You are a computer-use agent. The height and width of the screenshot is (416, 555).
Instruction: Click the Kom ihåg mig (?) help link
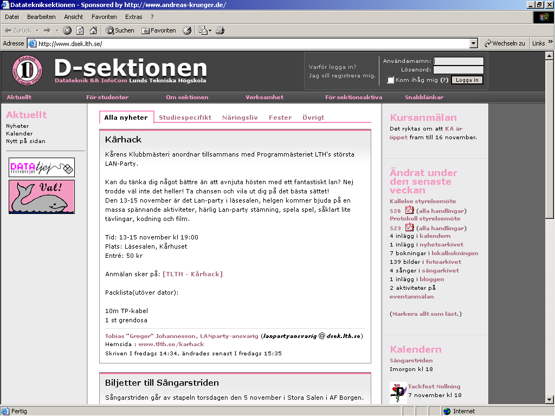[444, 80]
